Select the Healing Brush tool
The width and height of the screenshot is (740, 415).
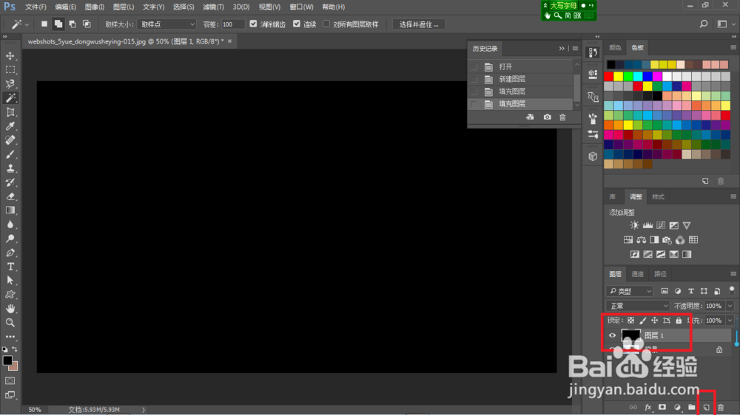coord(10,140)
